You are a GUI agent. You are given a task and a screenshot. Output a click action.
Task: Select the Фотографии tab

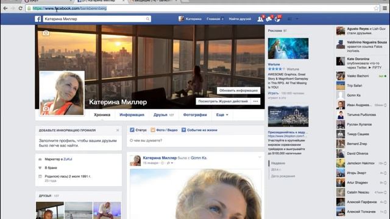pos(195,115)
